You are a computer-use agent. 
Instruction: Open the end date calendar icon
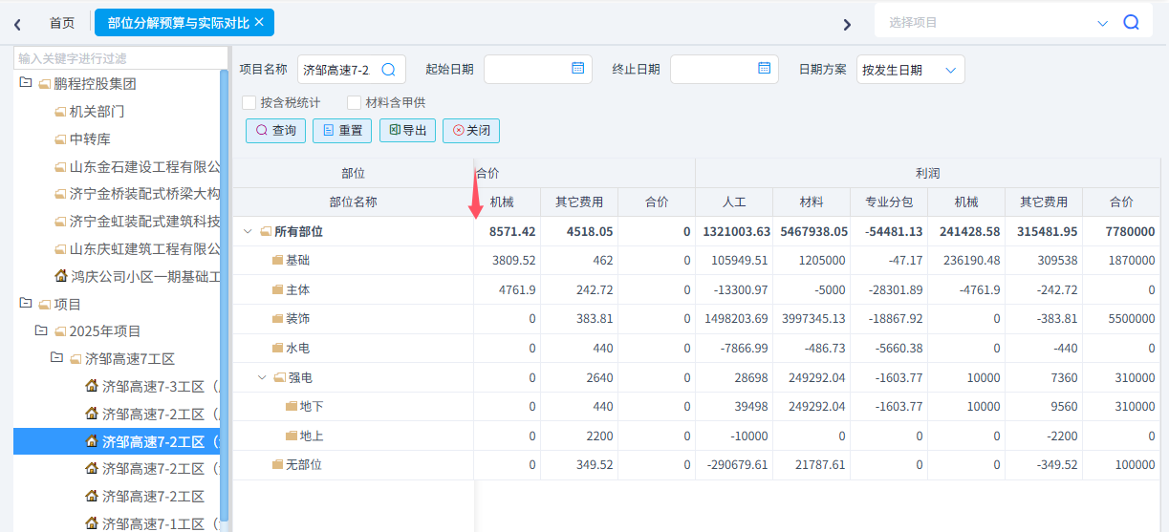click(764, 69)
